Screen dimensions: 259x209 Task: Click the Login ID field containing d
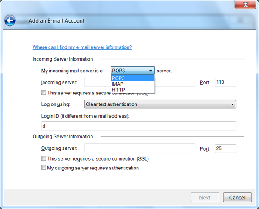tap(138, 126)
